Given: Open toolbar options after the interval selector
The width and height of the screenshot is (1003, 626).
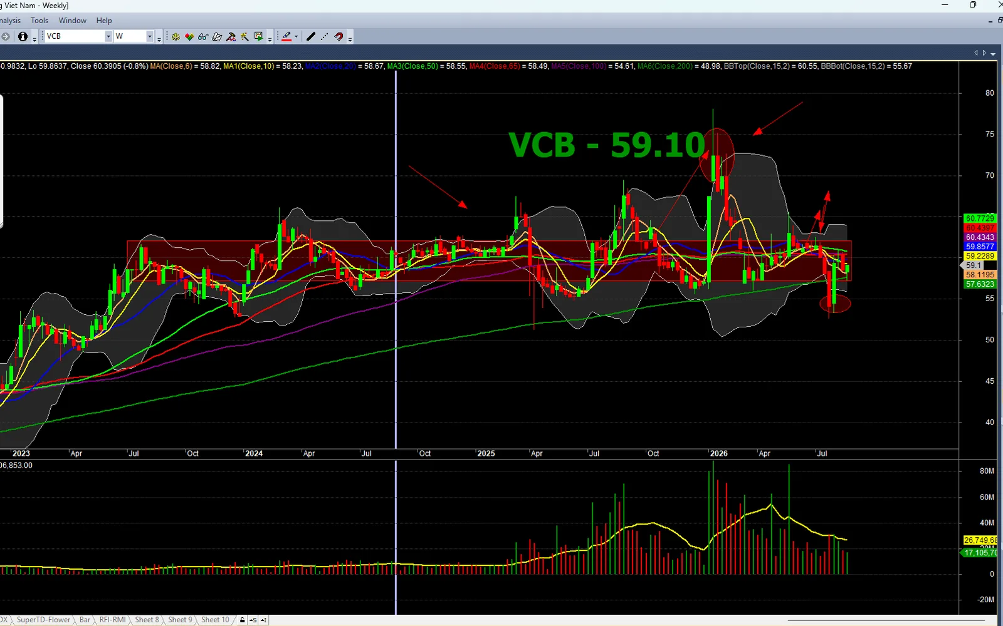Looking at the screenshot, I should [159, 39].
